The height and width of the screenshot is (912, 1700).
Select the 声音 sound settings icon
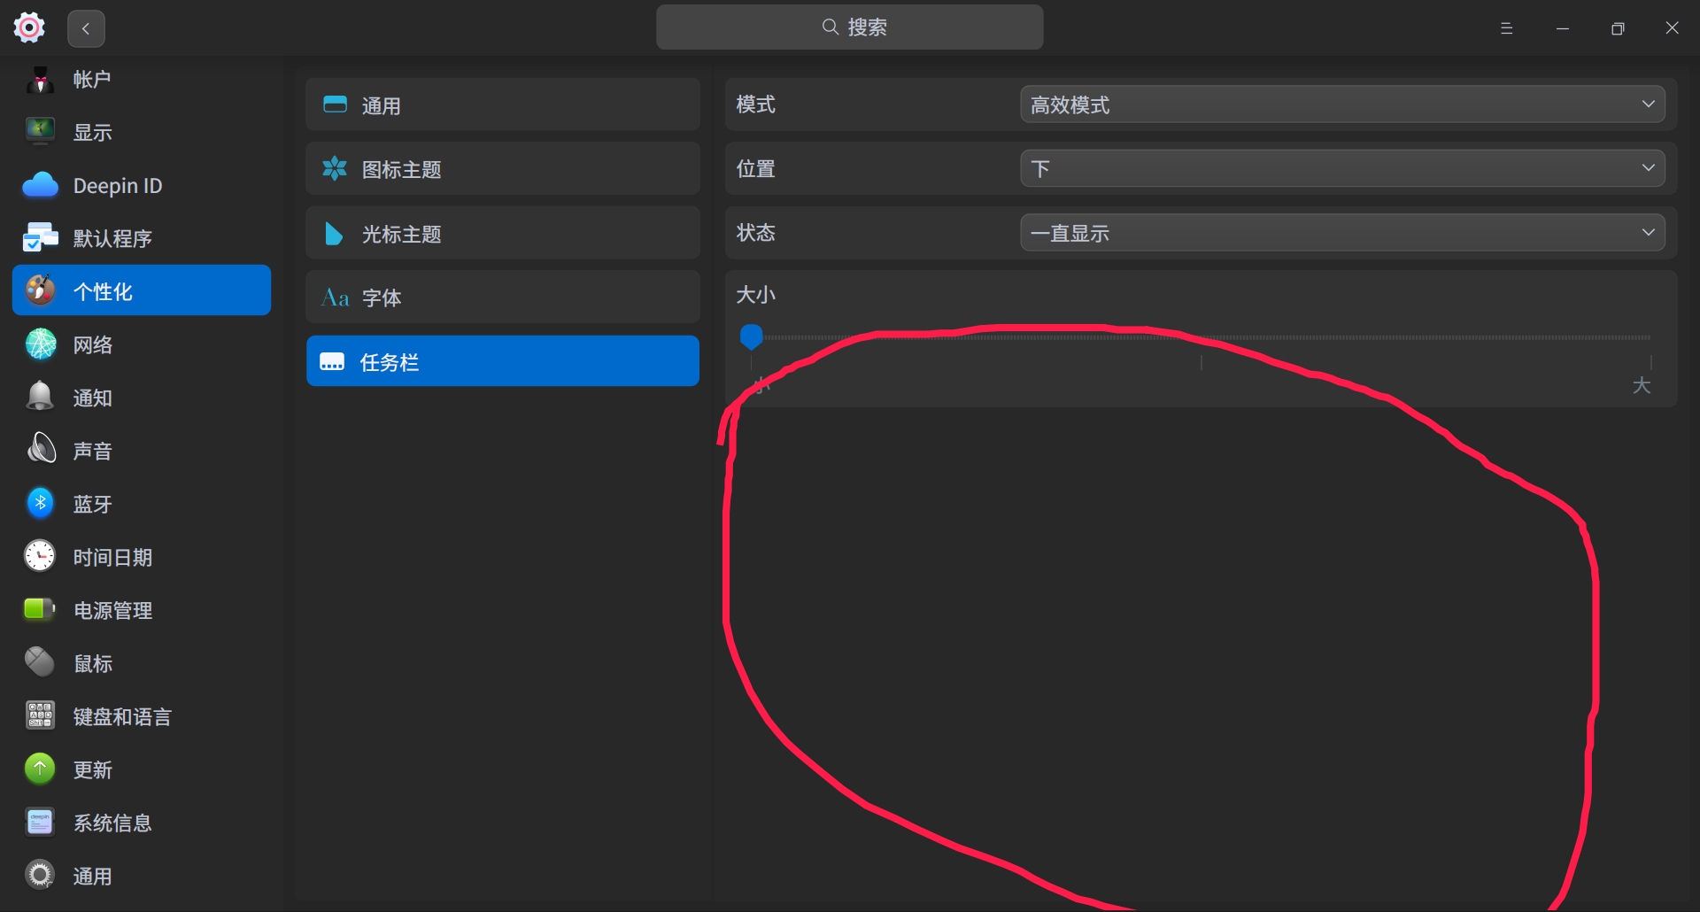pos(41,450)
